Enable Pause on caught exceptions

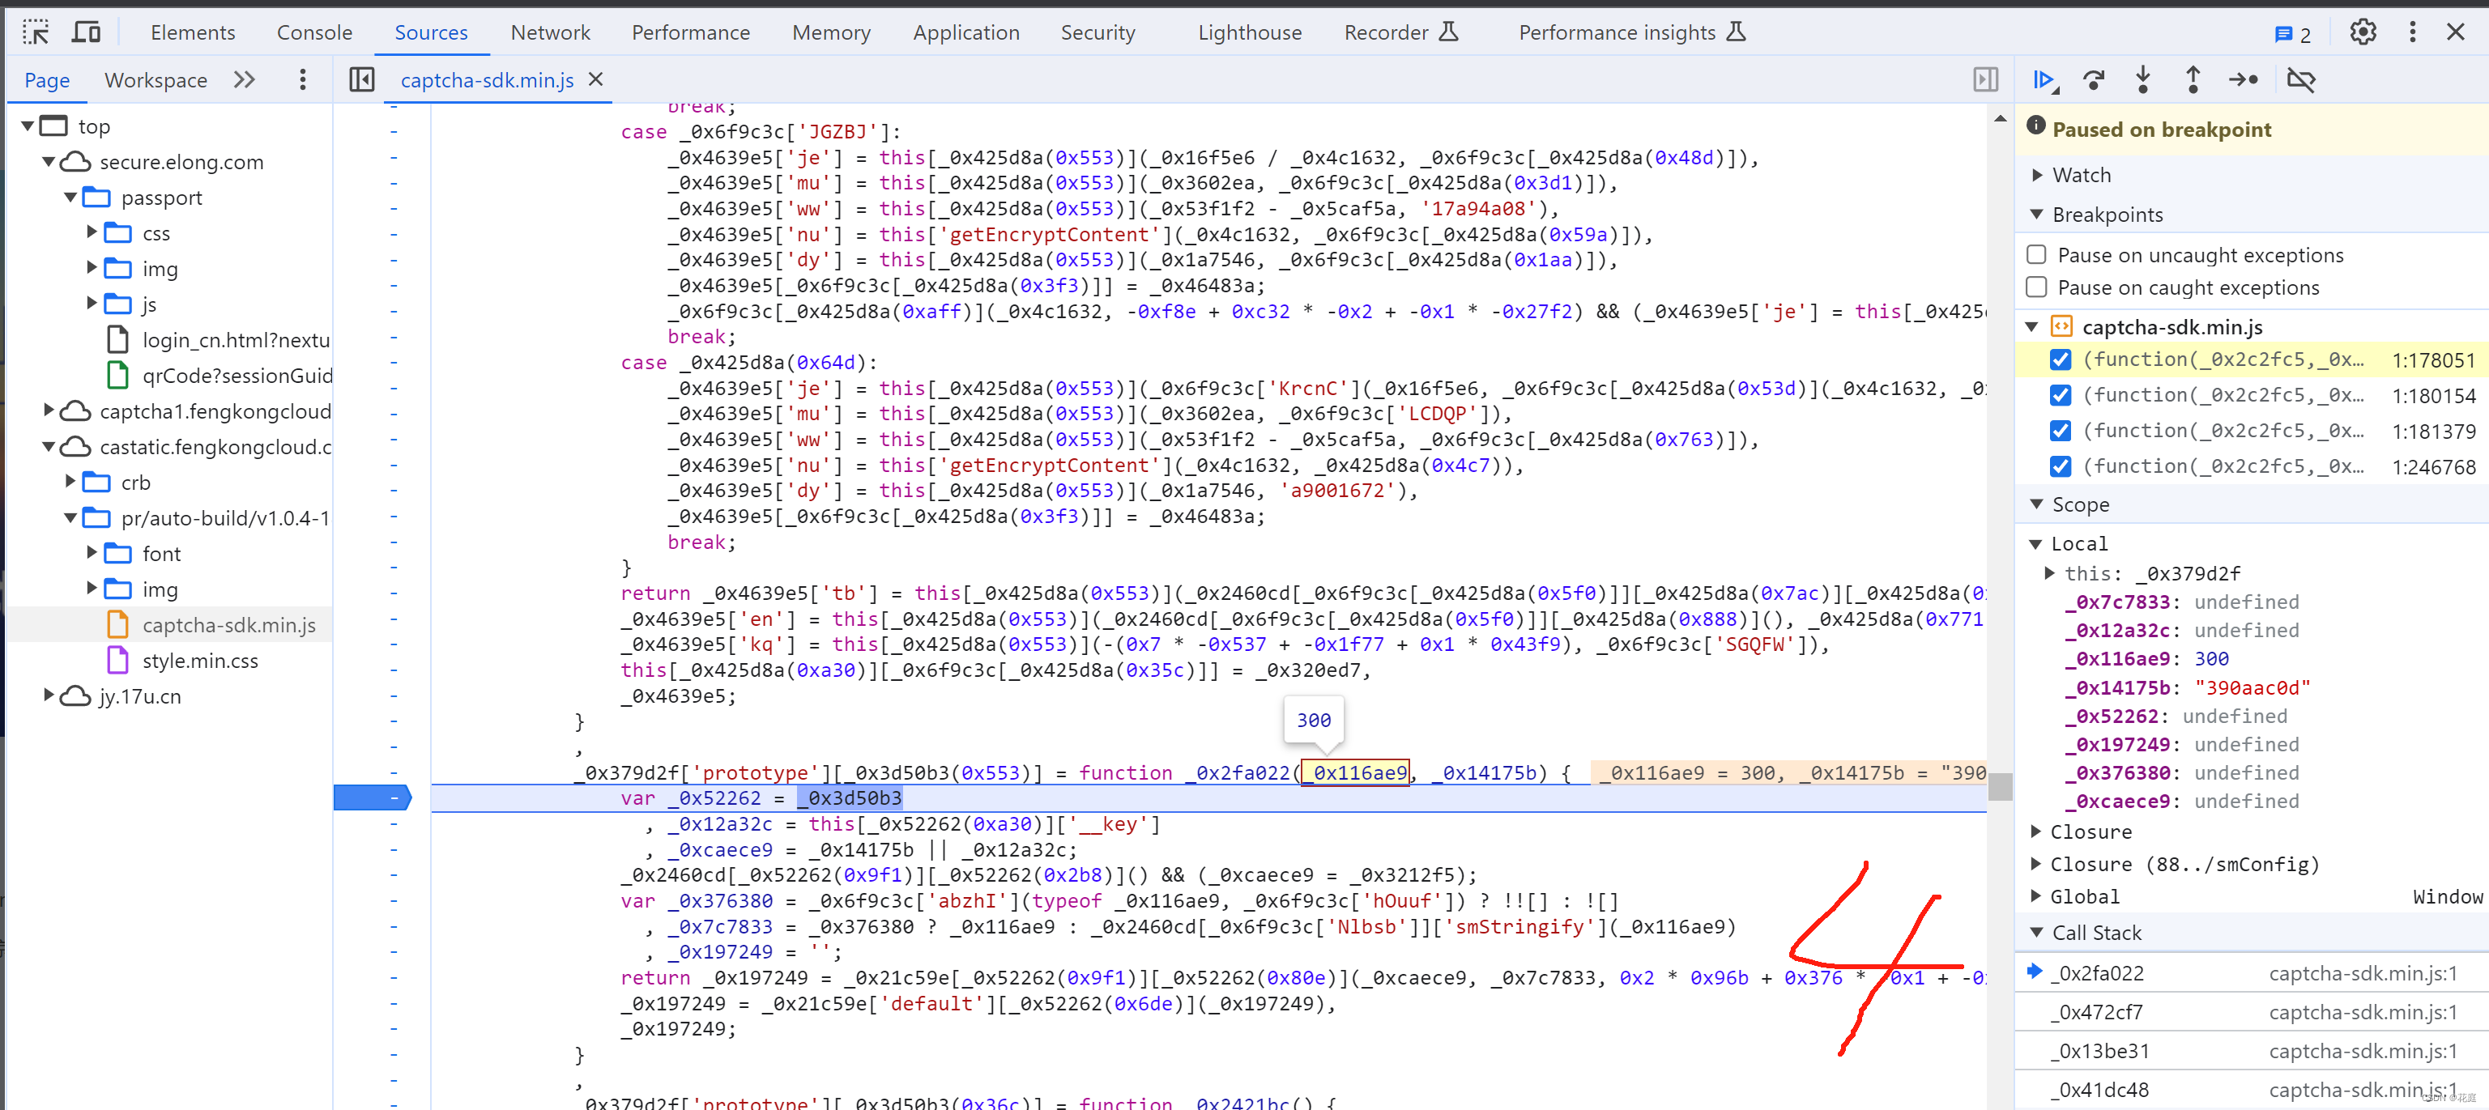click(2036, 287)
